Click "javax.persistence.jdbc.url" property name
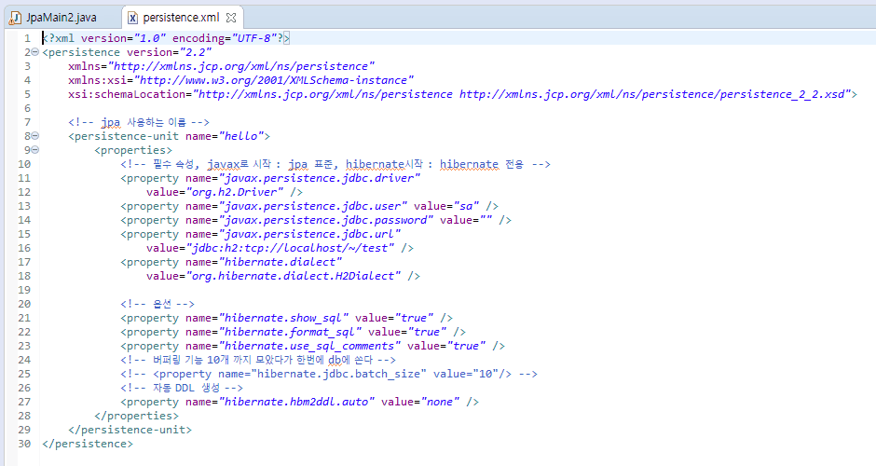 [310, 234]
